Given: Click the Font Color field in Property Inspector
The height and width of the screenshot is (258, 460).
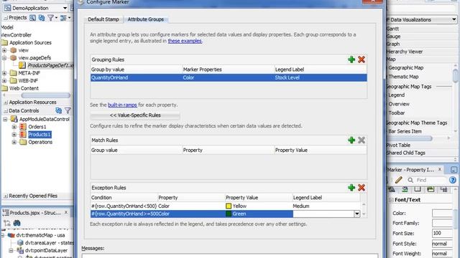Looking at the screenshot, I should tap(443, 214).
